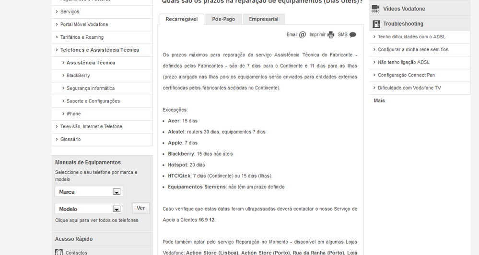Open the Contactos quick access link
The width and height of the screenshot is (479, 255).
pyautogui.click(x=76, y=253)
